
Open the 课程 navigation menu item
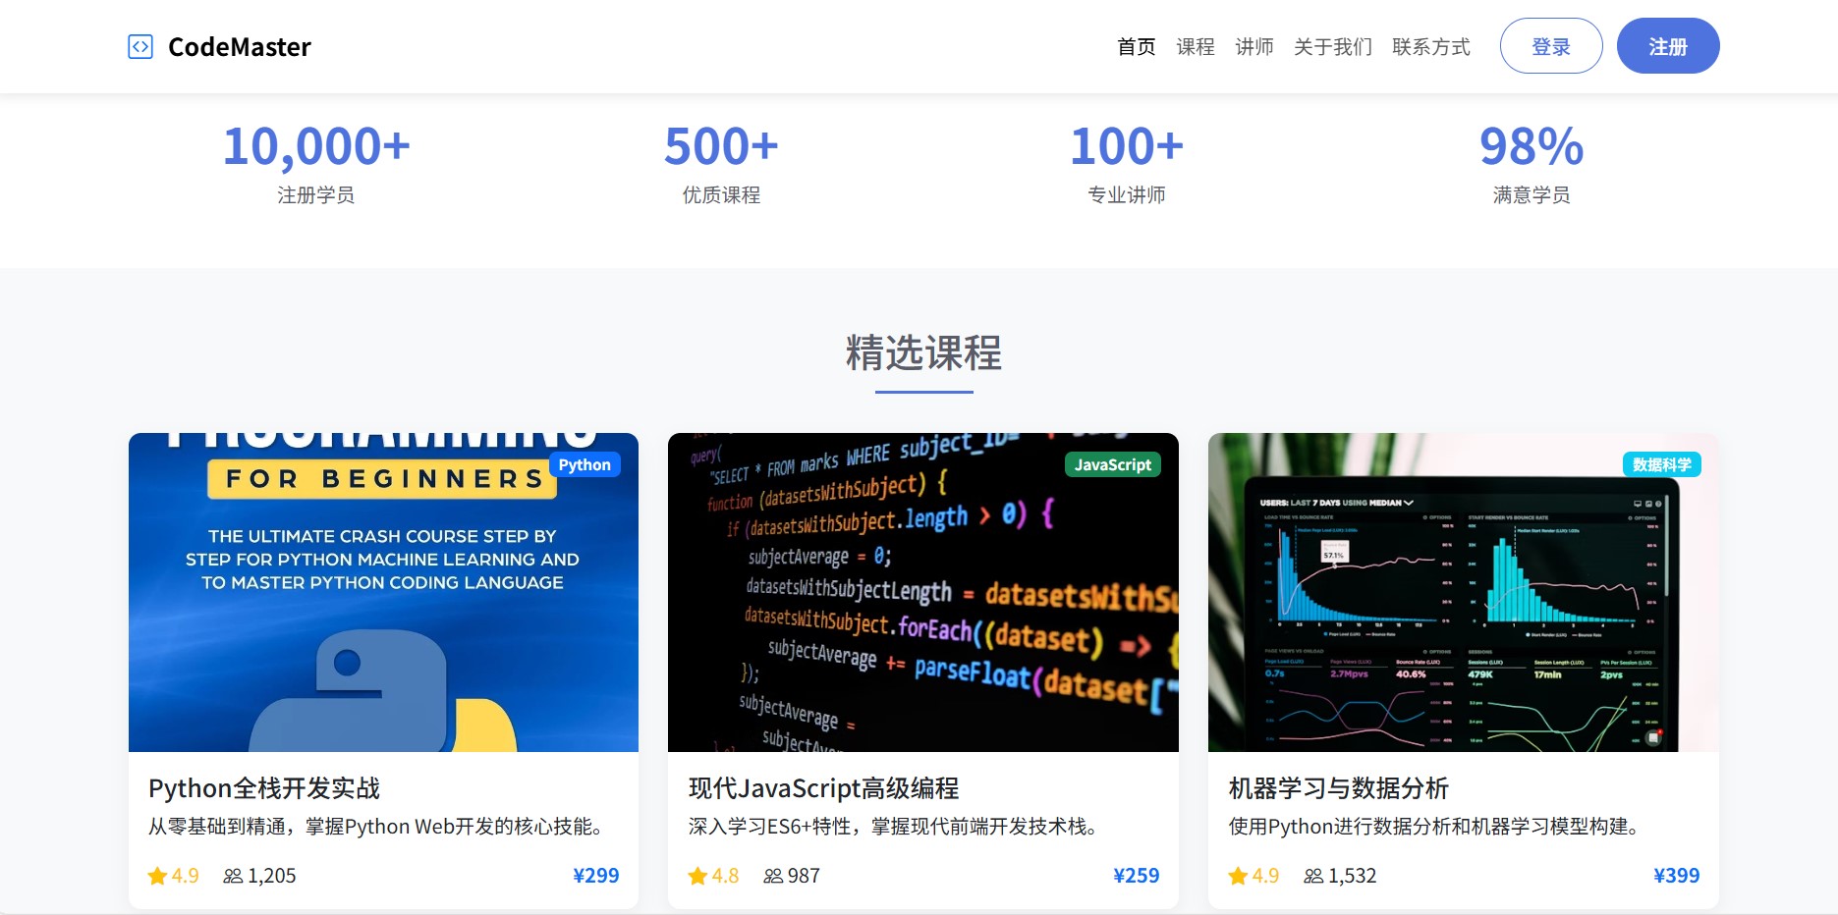click(1196, 47)
